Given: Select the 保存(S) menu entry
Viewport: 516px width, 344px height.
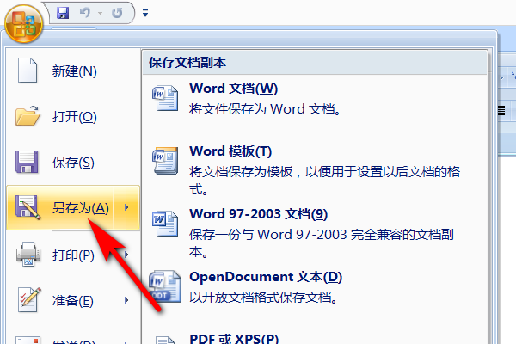Looking at the screenshot, I should pyautogui.click(x=73, y=163).
